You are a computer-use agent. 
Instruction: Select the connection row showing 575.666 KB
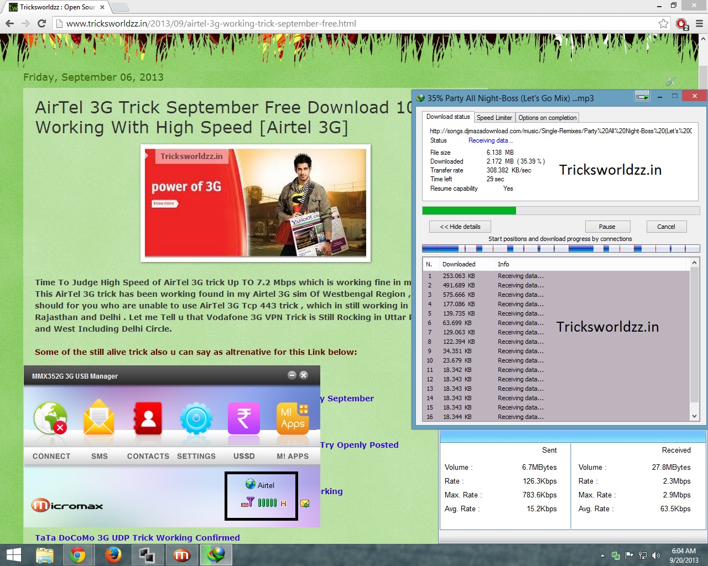click(x=556, y=295)
